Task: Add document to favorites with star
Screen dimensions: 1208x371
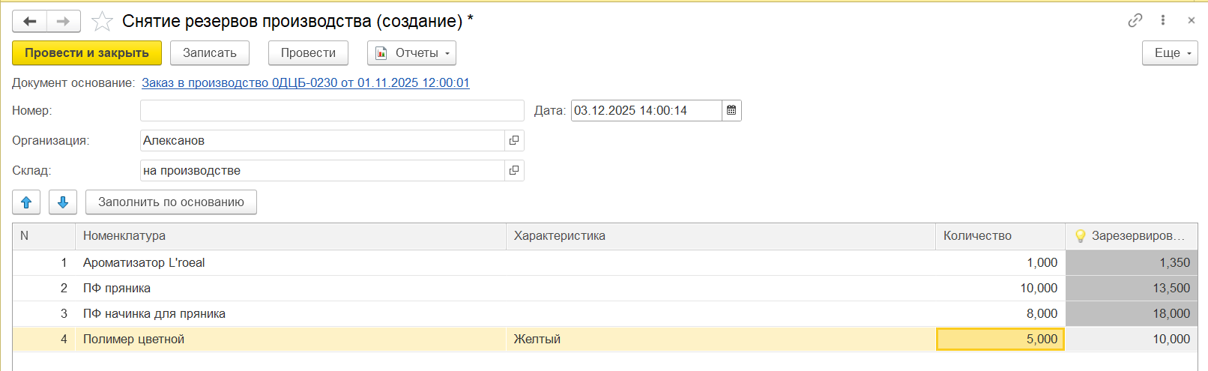Action: 102,22
